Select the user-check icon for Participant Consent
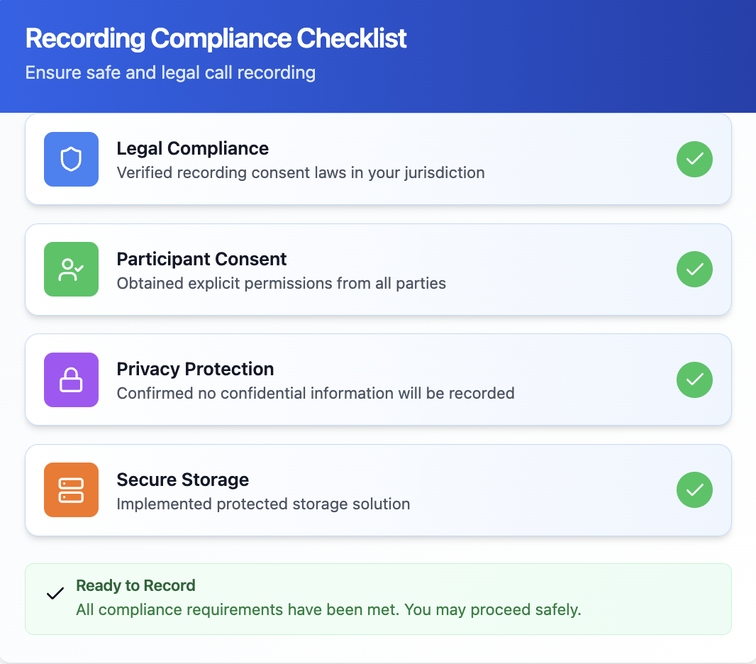 pos(71,270)
